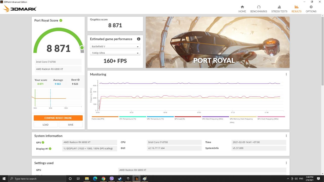Click the Save button

71,125
